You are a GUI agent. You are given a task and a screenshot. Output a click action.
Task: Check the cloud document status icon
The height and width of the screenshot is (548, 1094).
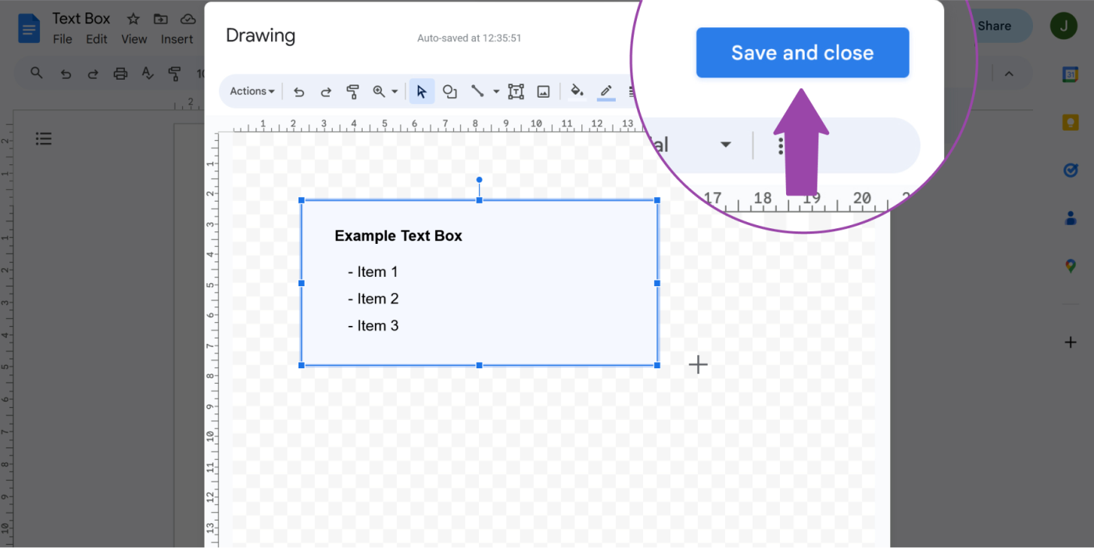tap(188, 19)
